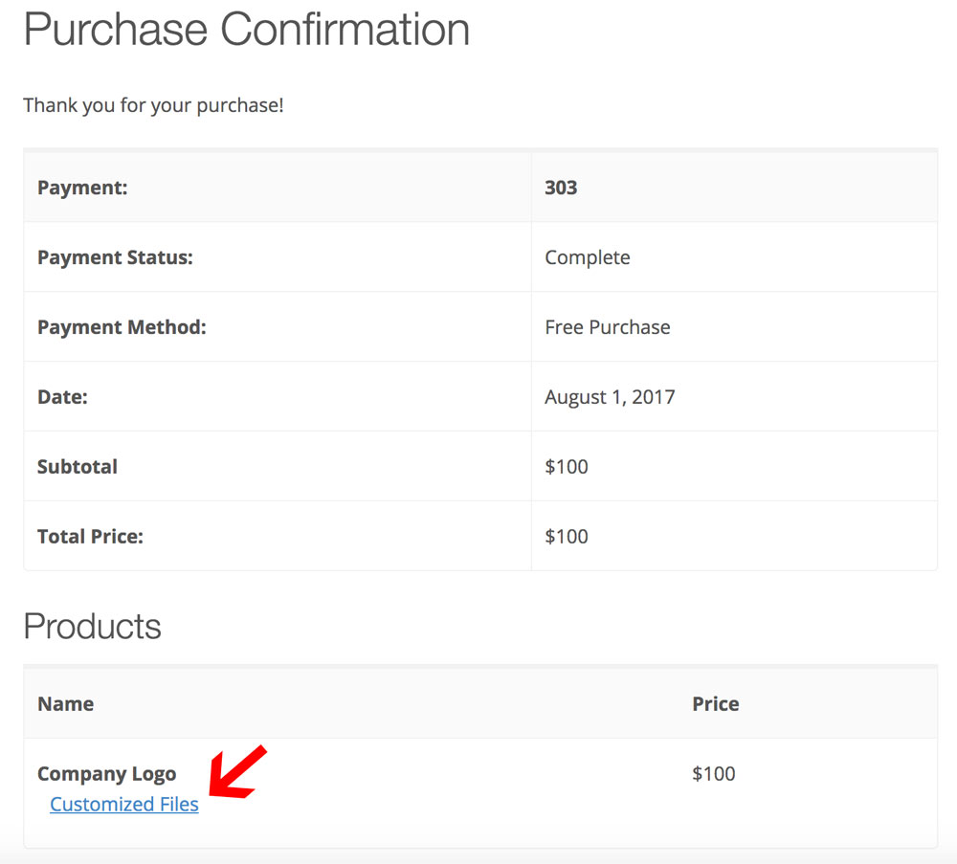The height and width of the screenshot is (864, 957).
Task: Click the Name column header
Action: 65,704
